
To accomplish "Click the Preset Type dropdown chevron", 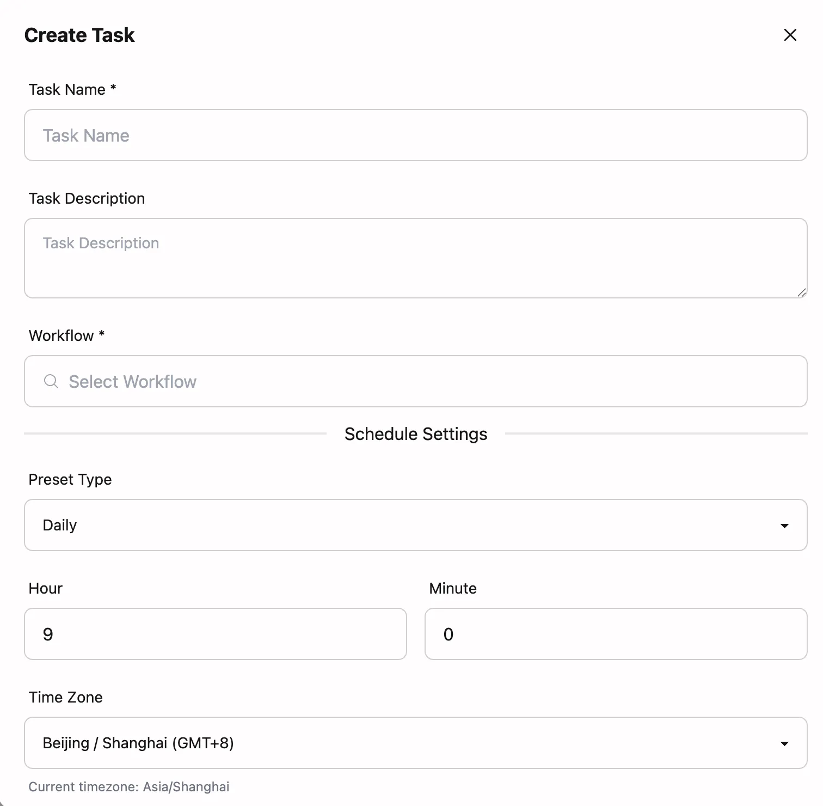I will 784,526.
